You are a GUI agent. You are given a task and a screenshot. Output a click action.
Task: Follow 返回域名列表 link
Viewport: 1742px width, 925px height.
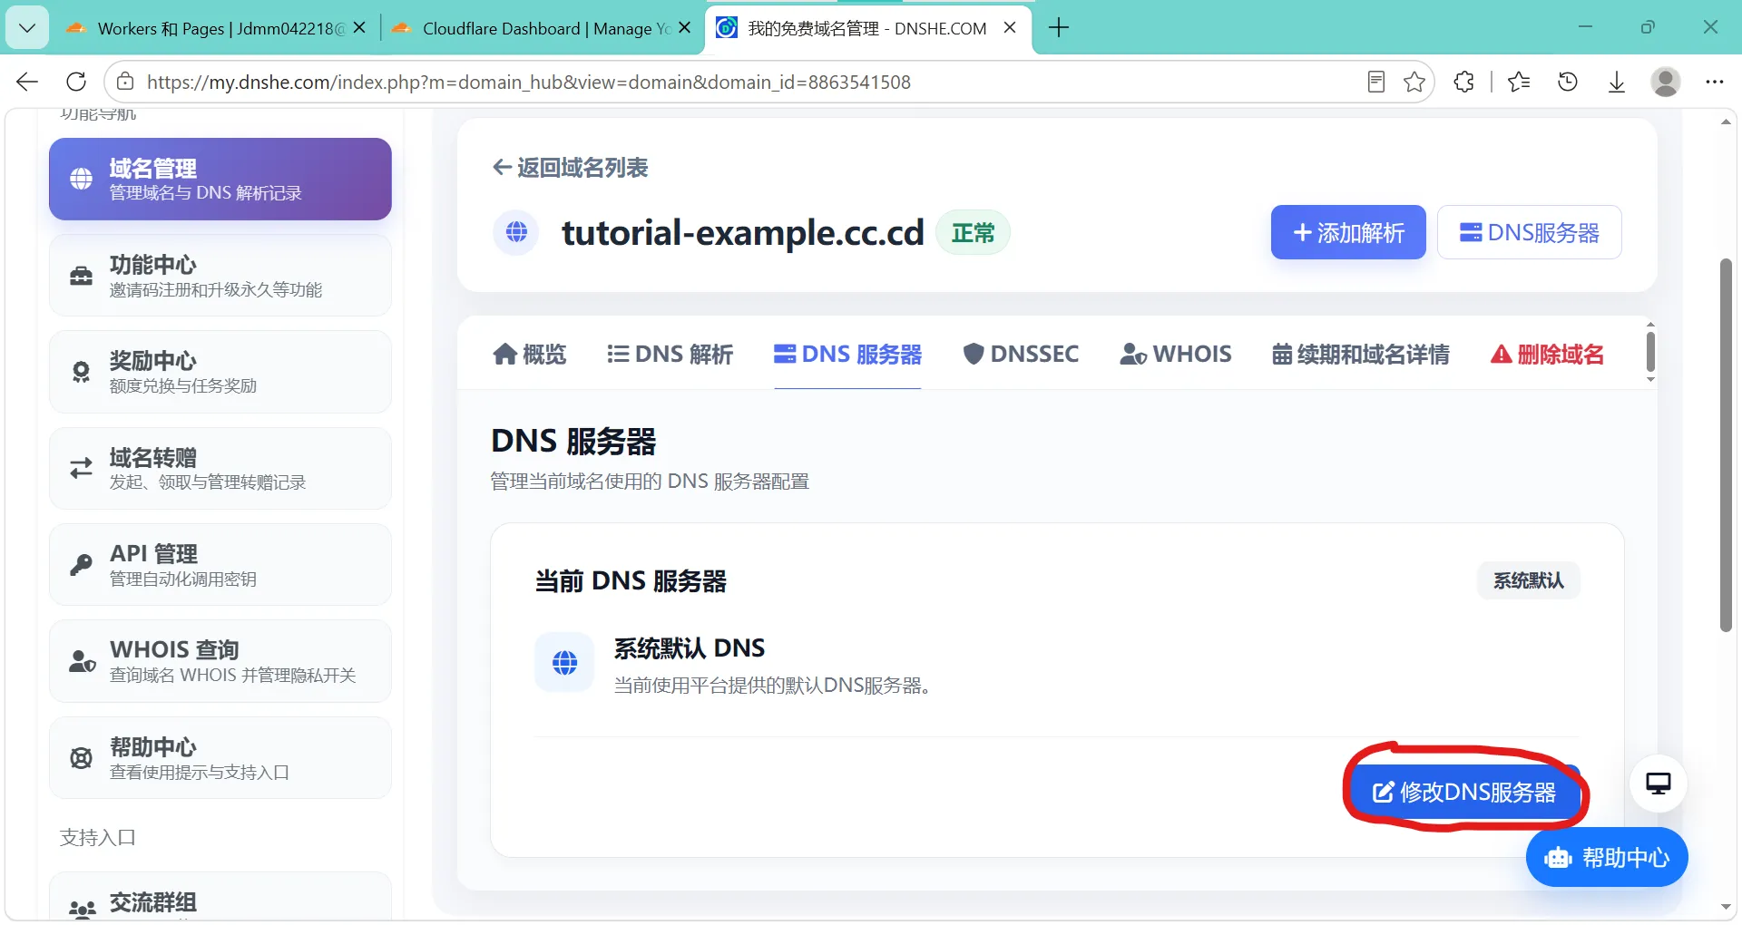pos(570,168)
